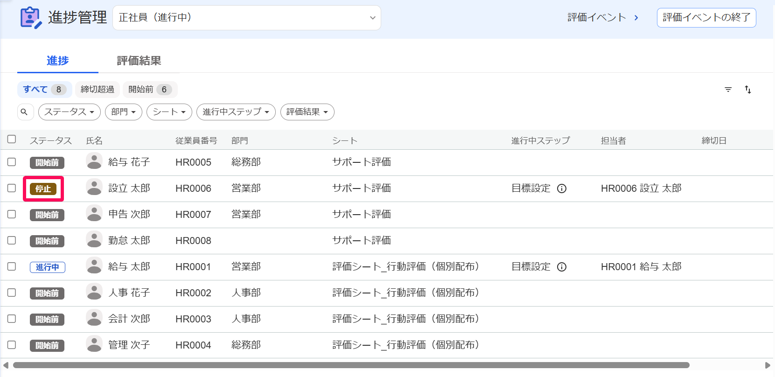The width and height of the screenshot is (775, 377).
Task: Click avatar icon of 申告 次郎
Action: [x=94, y=214]
